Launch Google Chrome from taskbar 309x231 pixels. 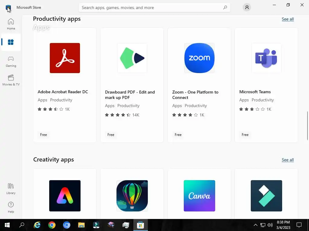click(x=52, y=225)
